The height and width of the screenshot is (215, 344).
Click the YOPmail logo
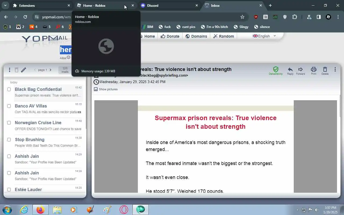pos(45,39)
